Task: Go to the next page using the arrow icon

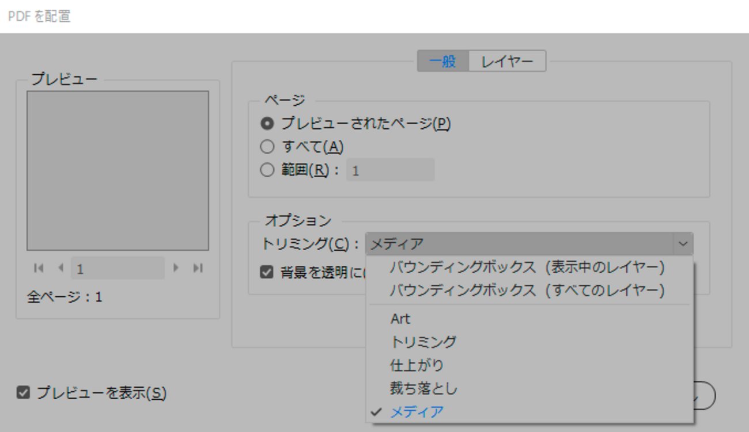Action: [x=176, y=267]
